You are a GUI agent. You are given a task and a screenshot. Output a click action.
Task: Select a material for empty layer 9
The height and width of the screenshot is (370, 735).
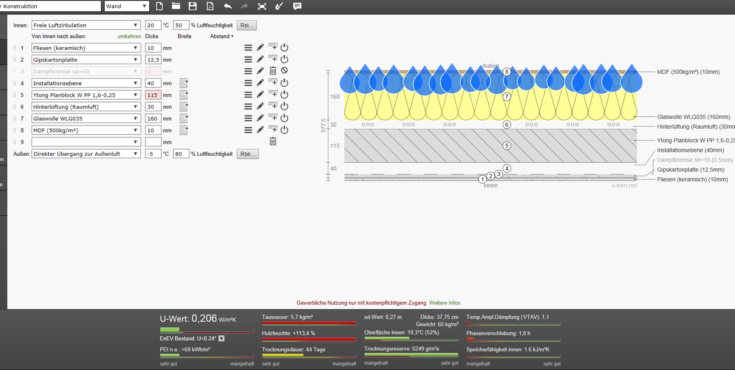point(86,142)
